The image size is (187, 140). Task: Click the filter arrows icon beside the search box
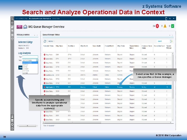171,41
